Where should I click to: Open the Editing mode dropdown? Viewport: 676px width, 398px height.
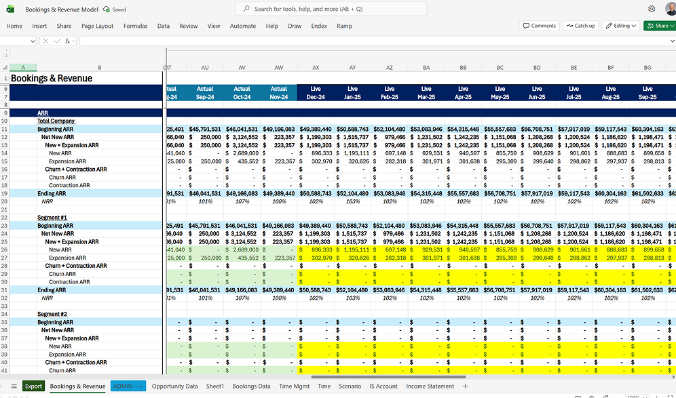coord(620,26)
